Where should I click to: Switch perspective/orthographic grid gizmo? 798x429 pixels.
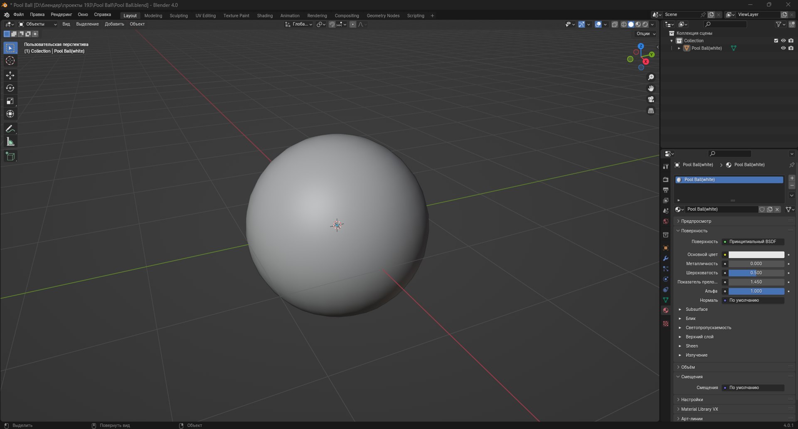pos(651,111)
